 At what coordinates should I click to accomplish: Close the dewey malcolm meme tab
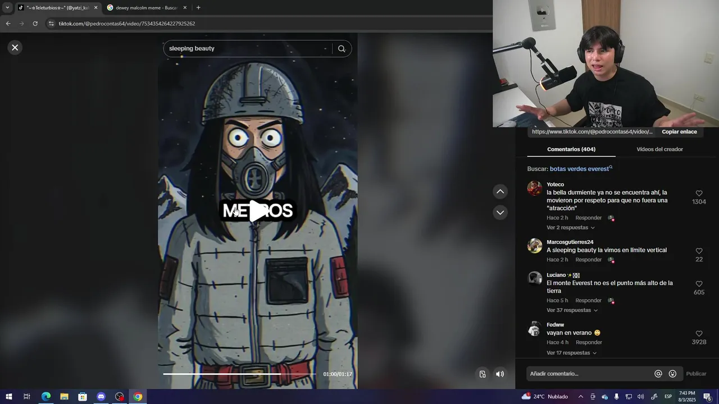pos(185,8)
